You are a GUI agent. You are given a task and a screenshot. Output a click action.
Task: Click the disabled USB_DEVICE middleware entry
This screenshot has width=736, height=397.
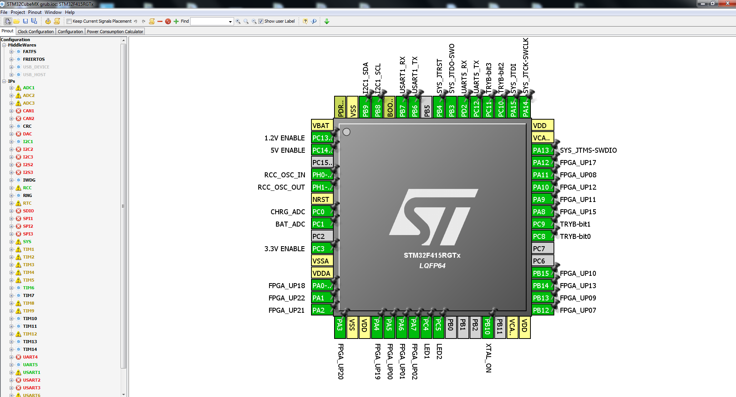[36, 67]
